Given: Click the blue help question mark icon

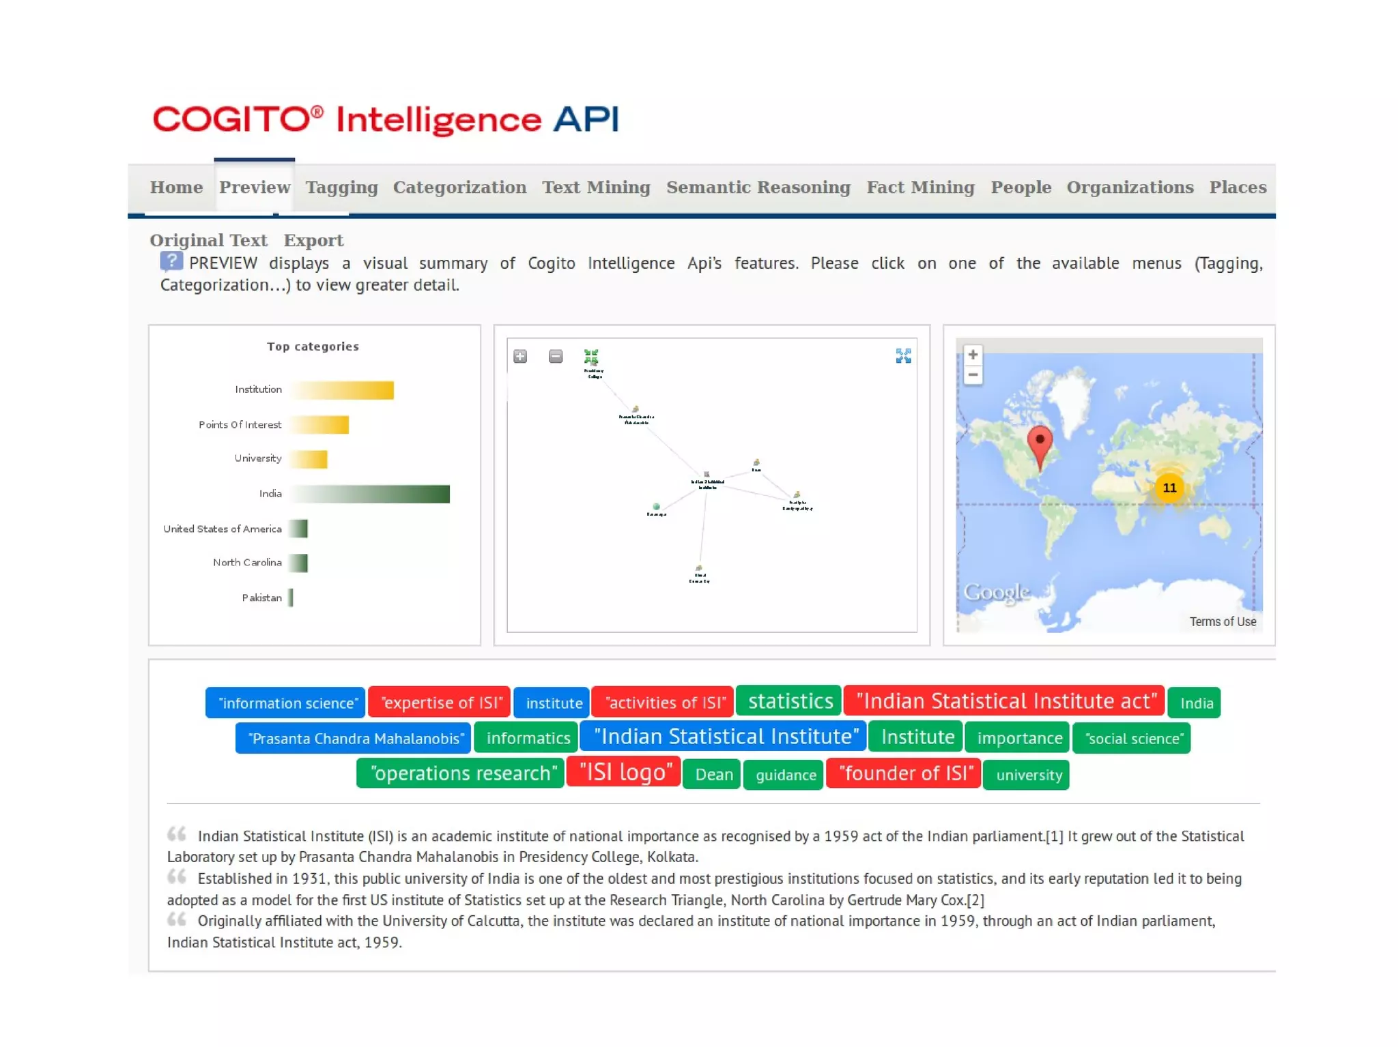Looking at the screenshot, I should tap(171, 261).
